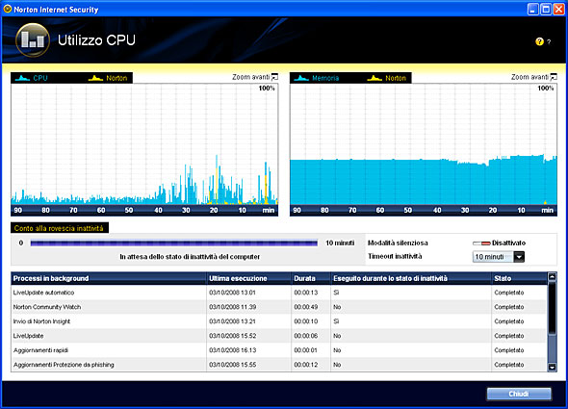Click the CPU graph Zoom avanti icon
The image size is (568, 409).
click(x=275, y=77)
